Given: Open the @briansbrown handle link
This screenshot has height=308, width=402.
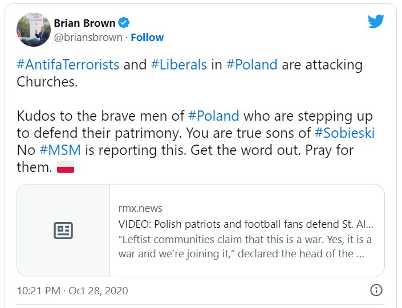Looking at the screenshot, I should [x=88, y=38].
